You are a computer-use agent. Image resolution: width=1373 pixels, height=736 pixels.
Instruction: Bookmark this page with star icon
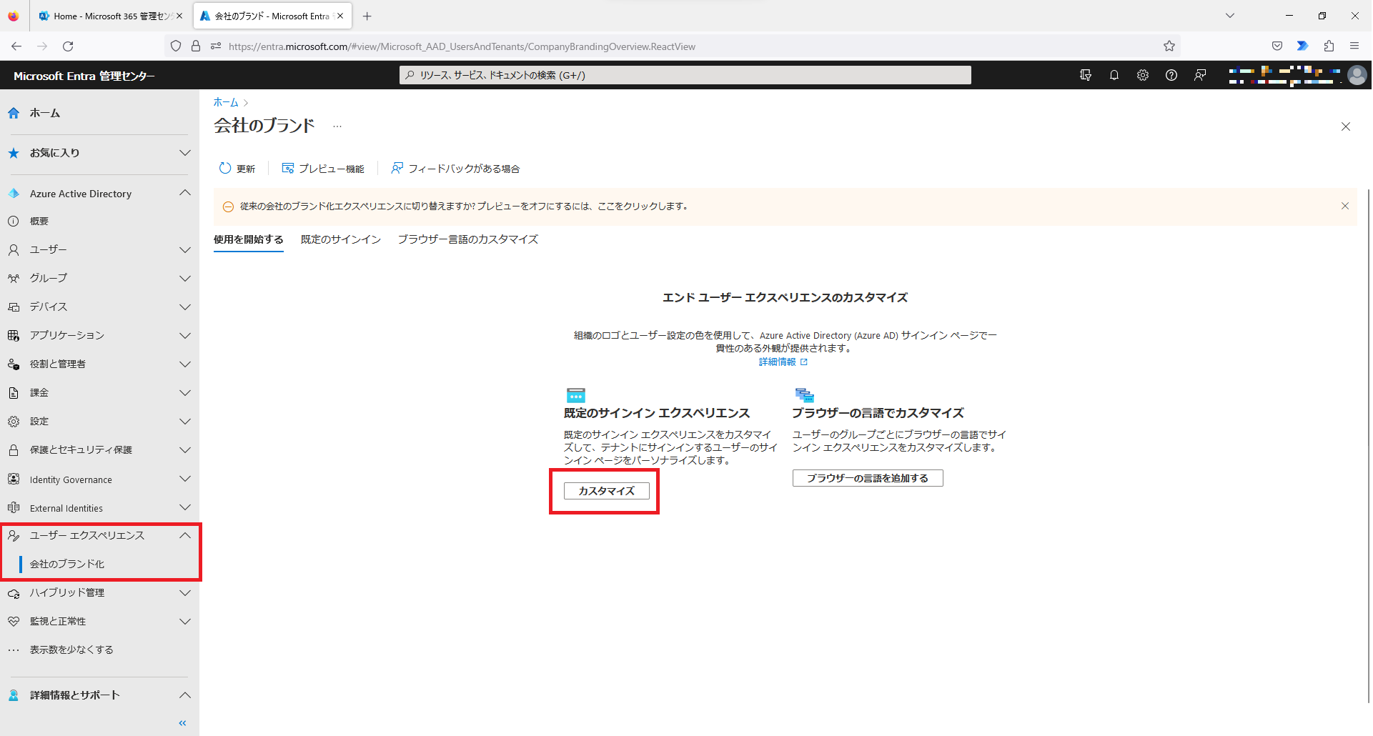point(1169,46)
